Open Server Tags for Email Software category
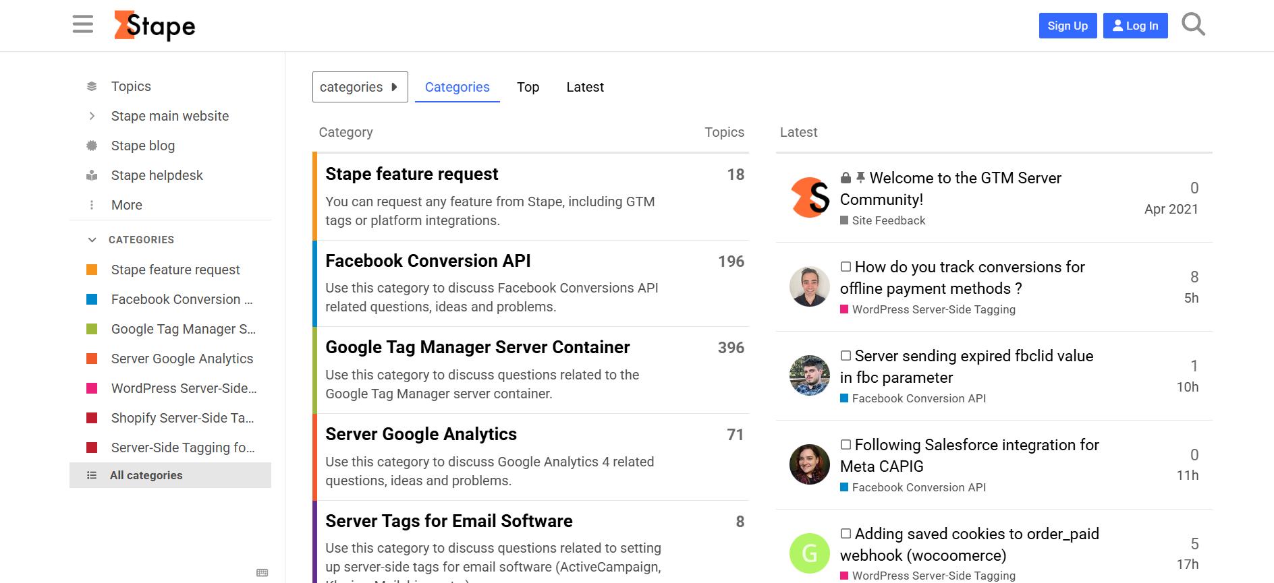 [x=449, y=521]
